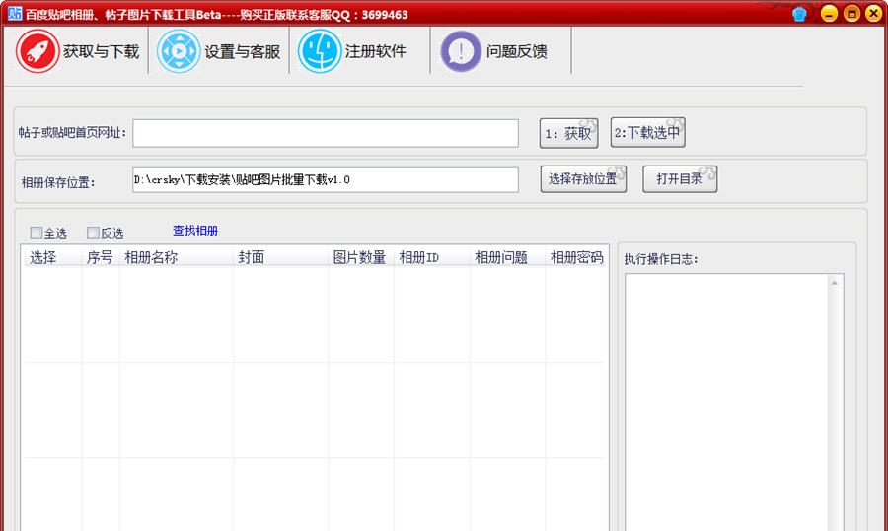
Task: Click the 选择存放位置 button
Action: 583,179
